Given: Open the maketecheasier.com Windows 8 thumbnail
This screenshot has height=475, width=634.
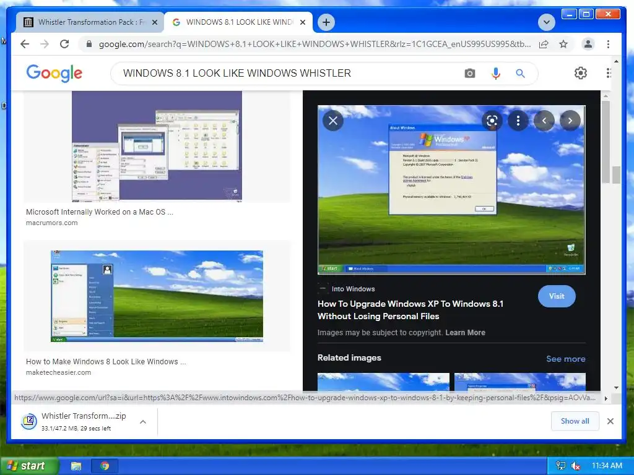Looking at the screenshot, I should [157, 296].
